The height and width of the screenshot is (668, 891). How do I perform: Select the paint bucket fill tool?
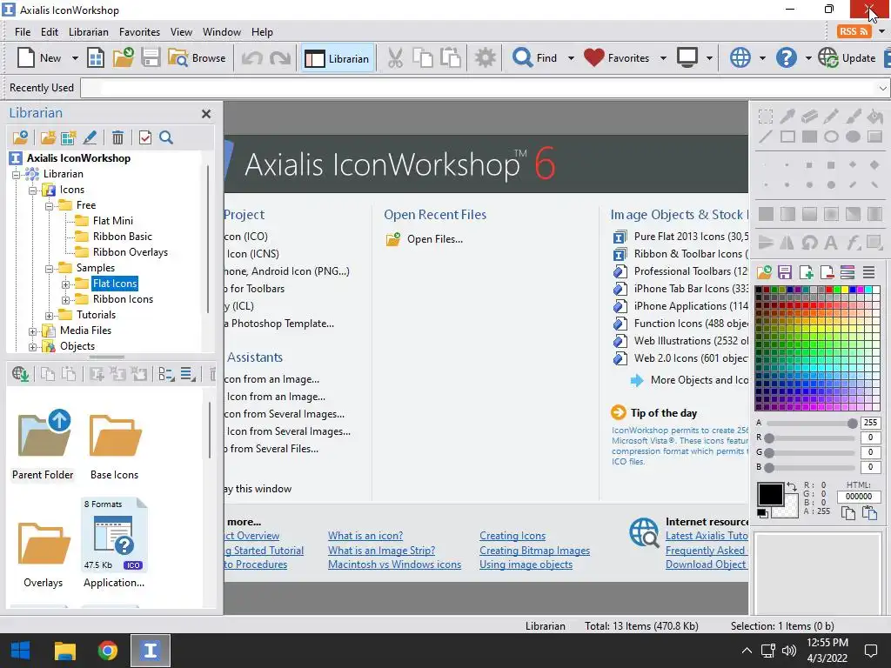875,117
